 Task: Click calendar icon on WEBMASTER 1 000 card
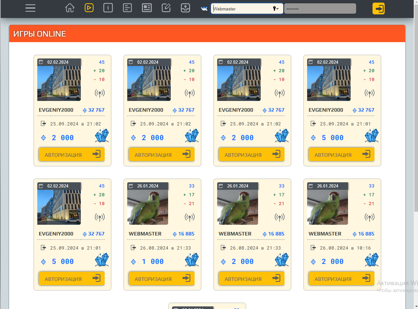(131, 186)
